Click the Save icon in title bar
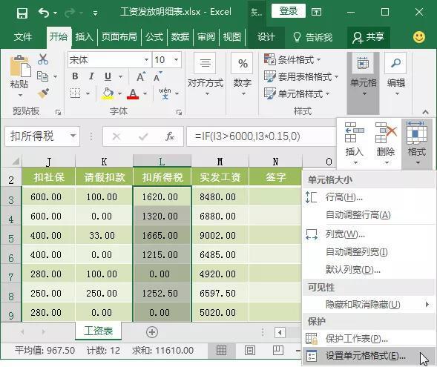 [22, 13]
